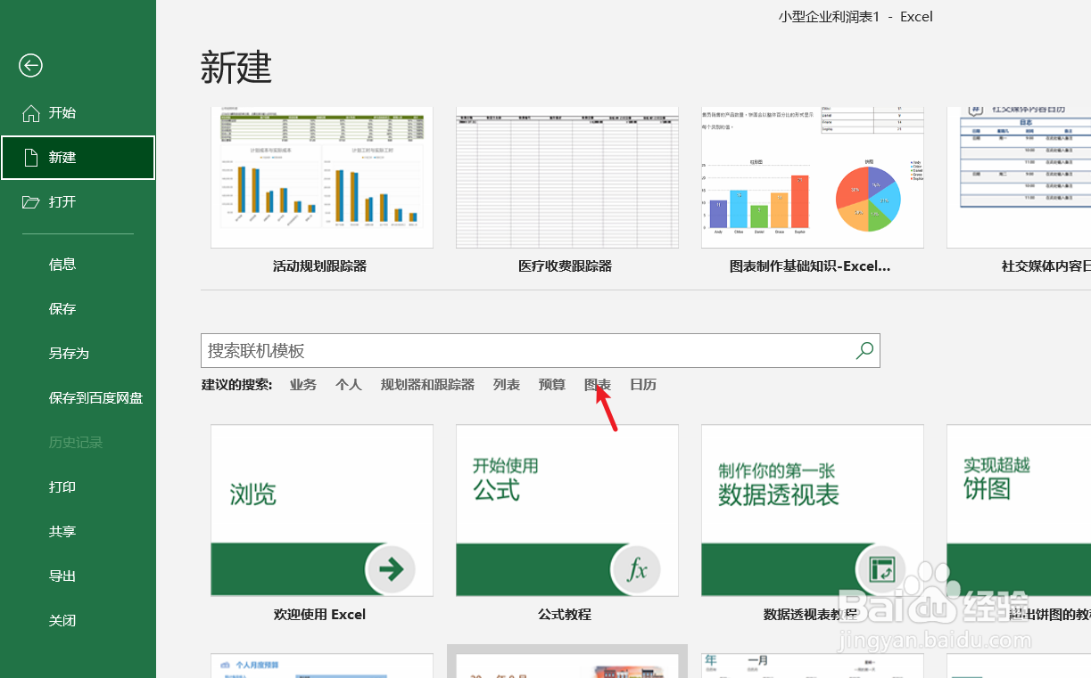Open the 实现超越饼图 tutorial tile

[x=1019, y=511]
